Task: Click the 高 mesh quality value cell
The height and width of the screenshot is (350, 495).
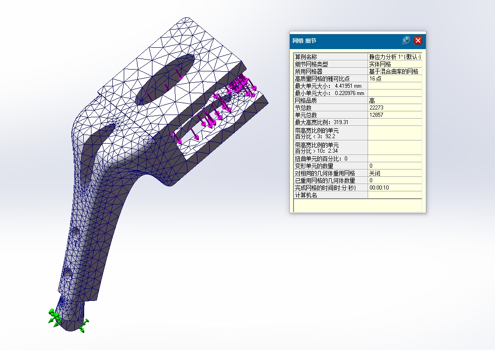Action: (x=395, y=100)
